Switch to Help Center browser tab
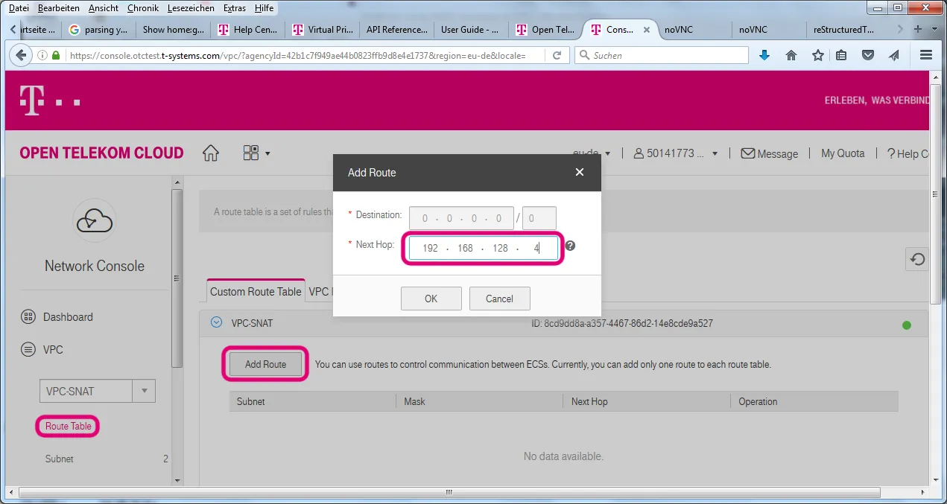 247,30
